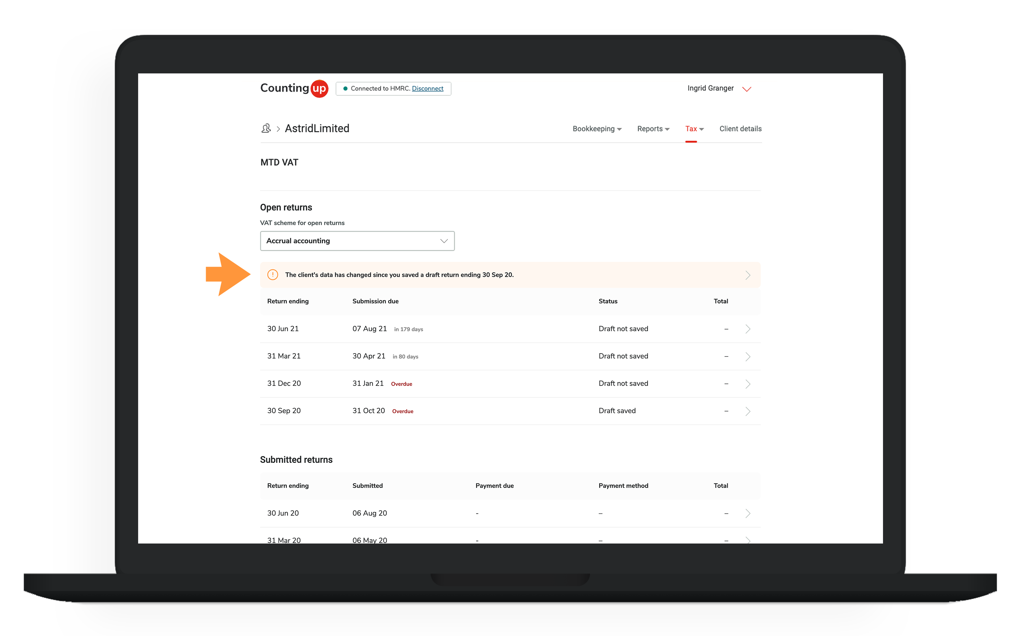Image resolution: width=1022 pixels, height=636 pixels.
Task: Open the 31 Dec 20 return row arrow
Action: point(748,384)
